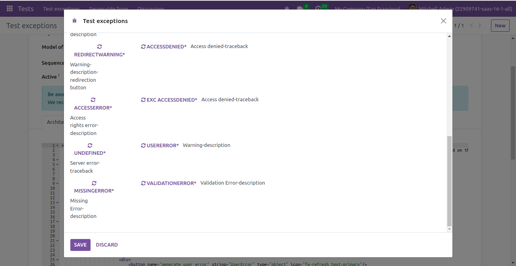Collapse code fold arrow at line 1

click(x=58, y=145)
